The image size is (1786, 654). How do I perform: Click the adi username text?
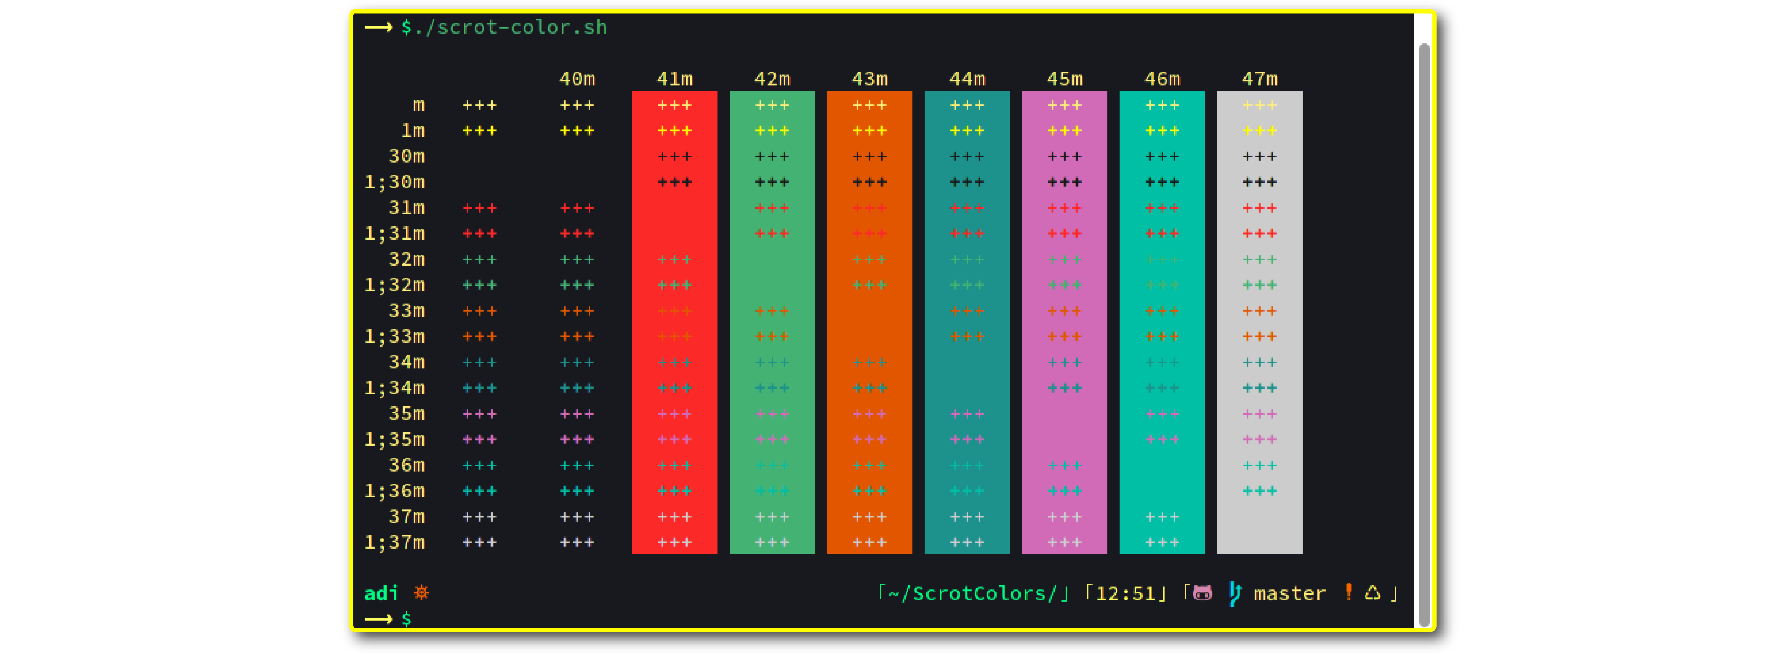pos(381,593)
